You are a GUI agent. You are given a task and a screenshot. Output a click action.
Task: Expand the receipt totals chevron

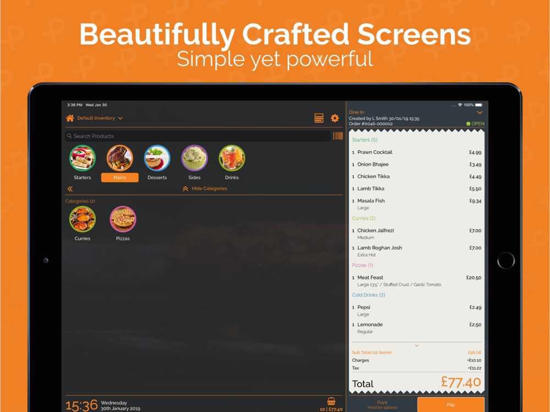click(417, 346)
